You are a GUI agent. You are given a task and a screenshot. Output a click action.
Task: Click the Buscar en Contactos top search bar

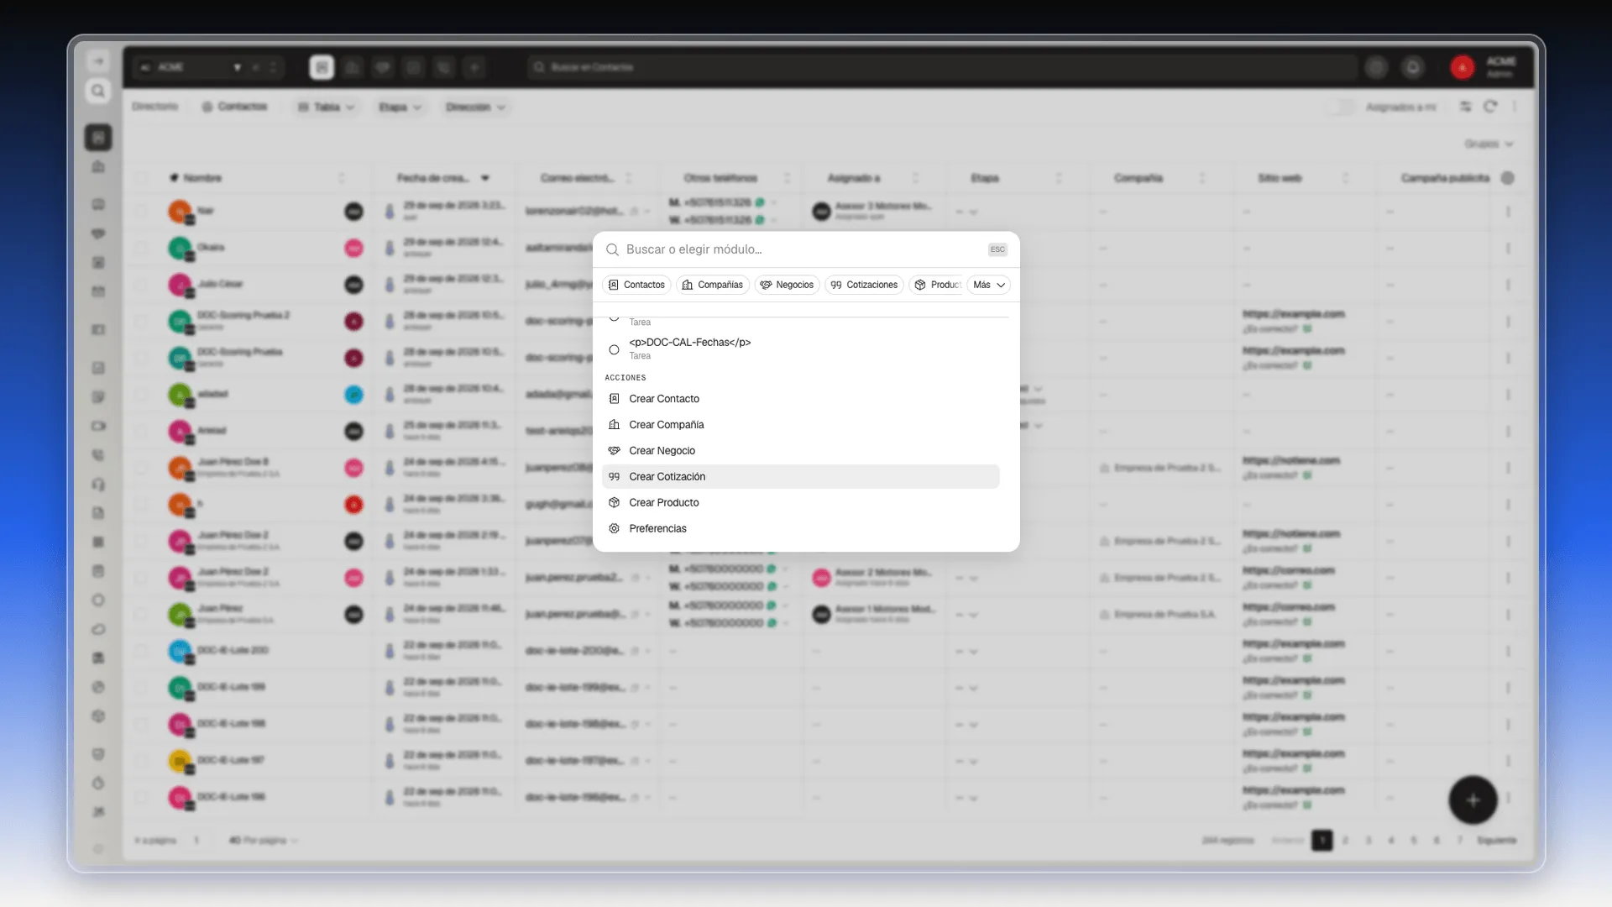pos(942,67)
